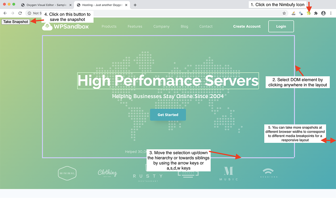The height and width of the screenshot is (210, 336).
Task: Open Chrome's three-dot menu
Action: point(331,13)
